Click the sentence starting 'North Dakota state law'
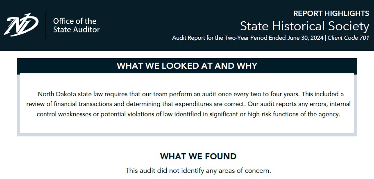The width and height of the screenshot is (374, 179). (168, 94)
